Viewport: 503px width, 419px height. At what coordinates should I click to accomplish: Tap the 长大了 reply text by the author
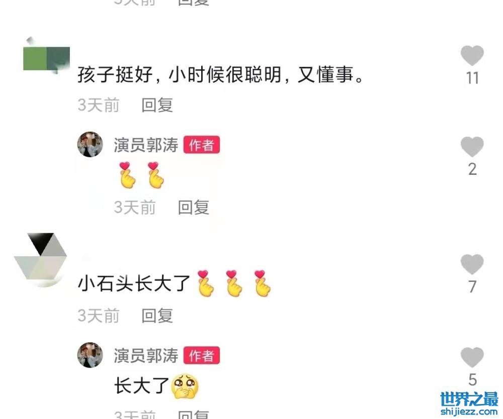141,385
